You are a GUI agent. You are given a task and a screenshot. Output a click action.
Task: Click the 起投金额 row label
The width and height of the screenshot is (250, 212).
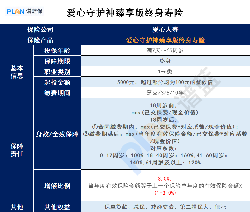pyautogui.click(x=57, y=82)
